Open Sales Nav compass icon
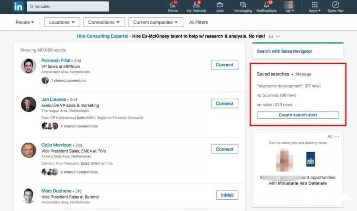The width and height of the screenshot is (357, 211). click(x=336, y=7)
